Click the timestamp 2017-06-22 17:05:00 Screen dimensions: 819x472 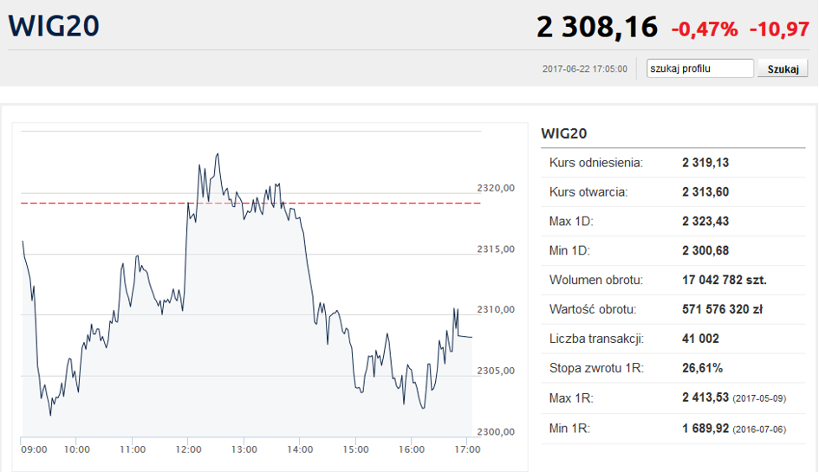[584, 69]
